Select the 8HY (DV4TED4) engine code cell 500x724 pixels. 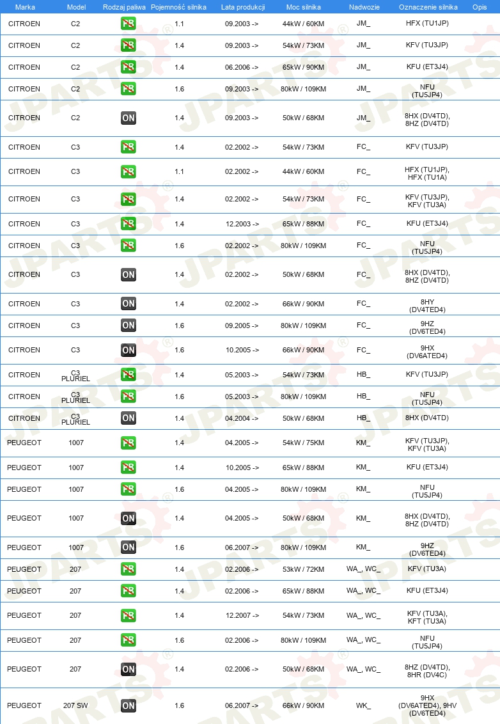[x=427, y=306]
